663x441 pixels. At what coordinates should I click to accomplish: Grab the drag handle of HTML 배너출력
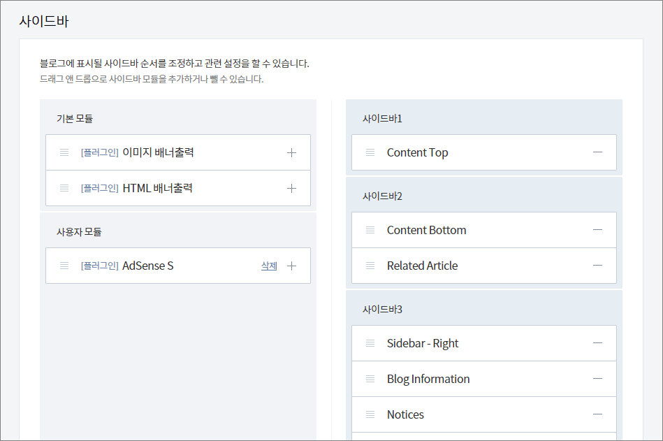pos(64,188)
